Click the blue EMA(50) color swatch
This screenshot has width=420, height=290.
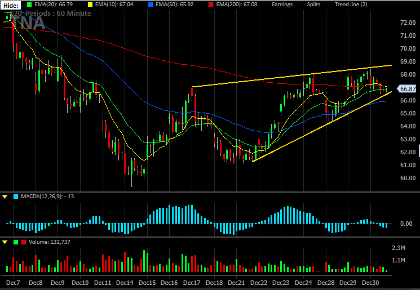coord(151,5)
